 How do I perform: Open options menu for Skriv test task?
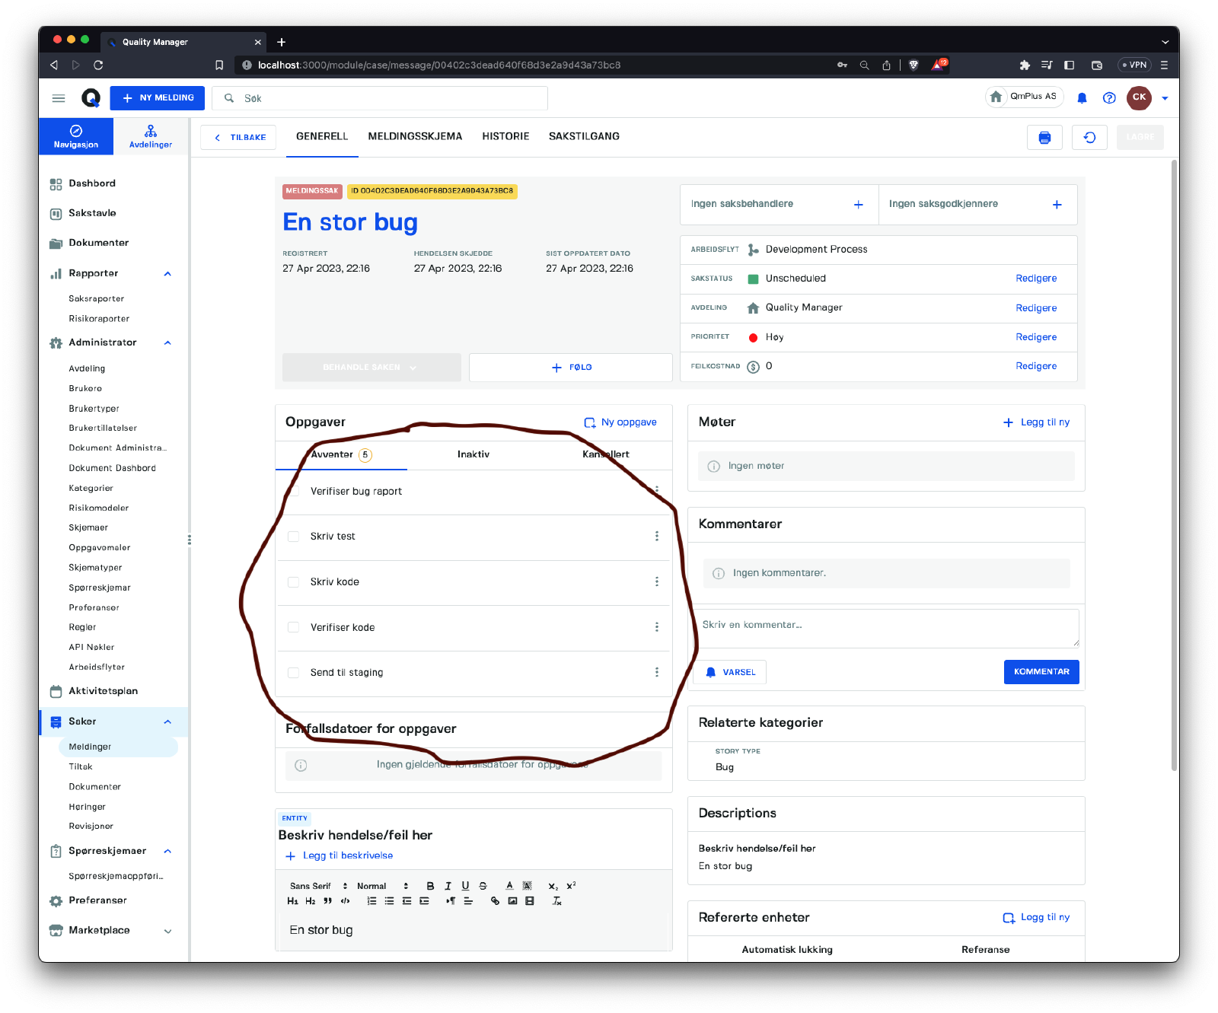(x=657, y=537)
